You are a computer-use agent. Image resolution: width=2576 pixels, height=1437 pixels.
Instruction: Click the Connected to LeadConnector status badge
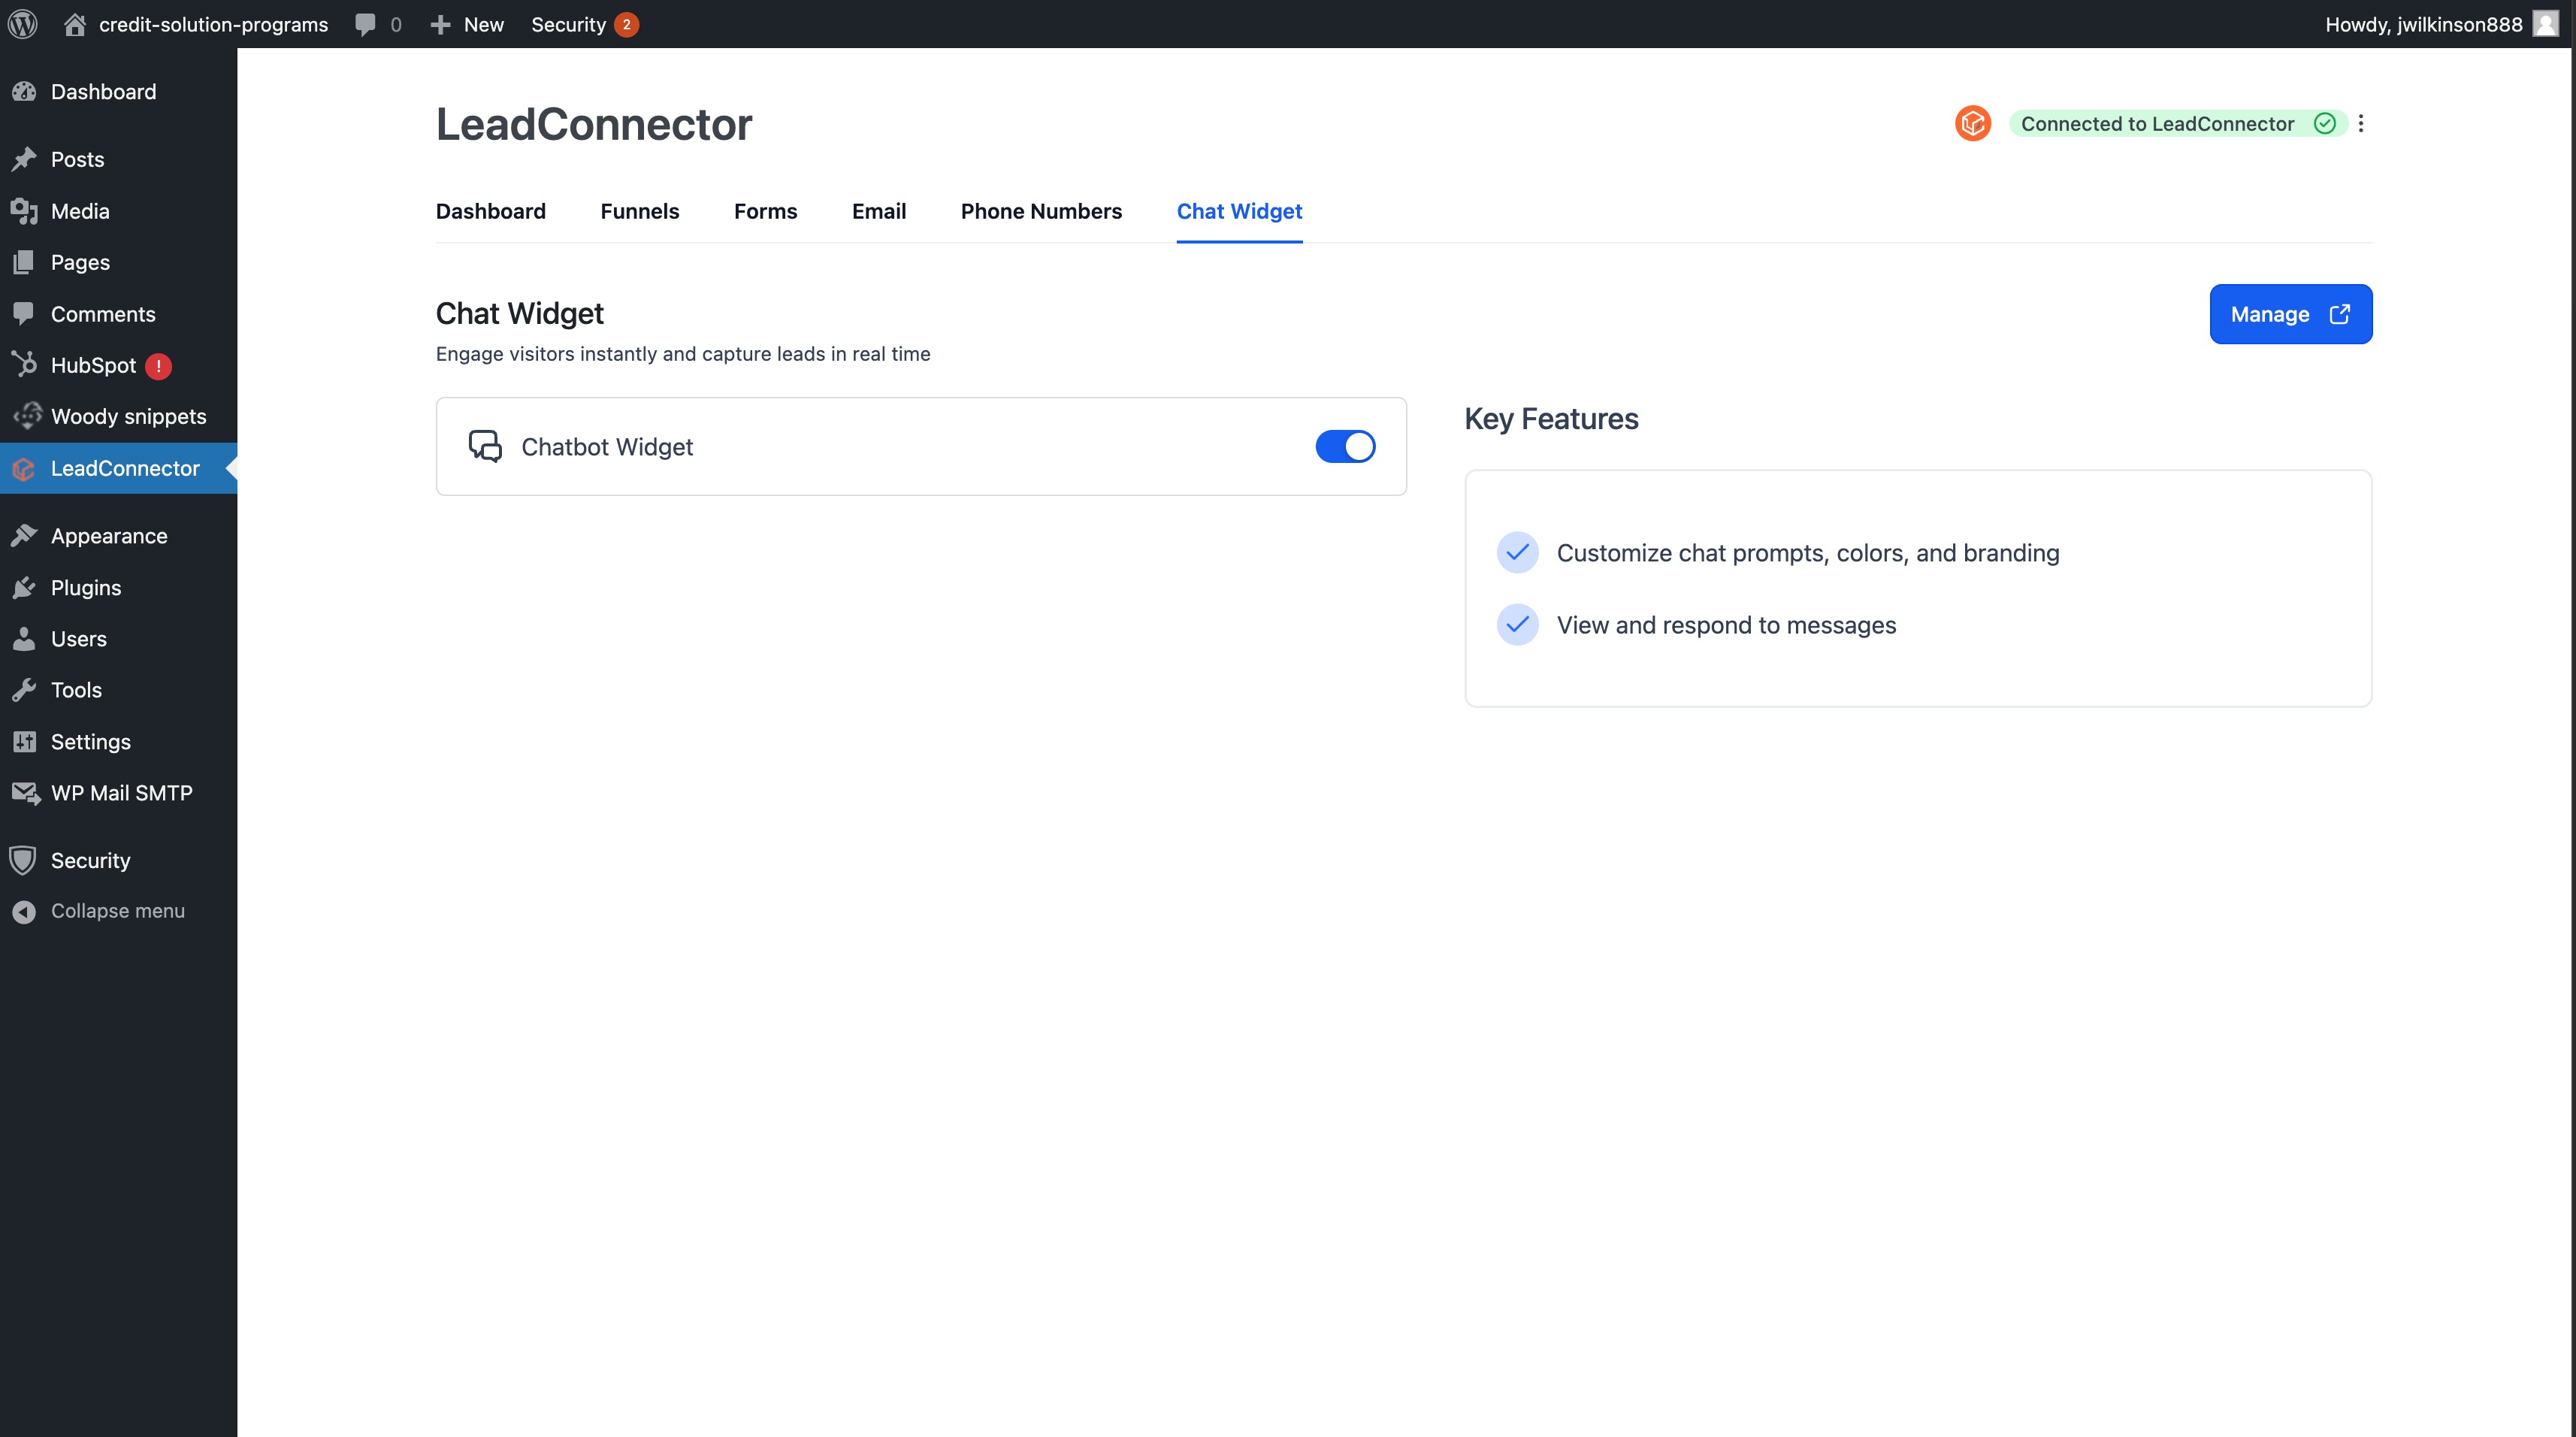[2176, 123]
